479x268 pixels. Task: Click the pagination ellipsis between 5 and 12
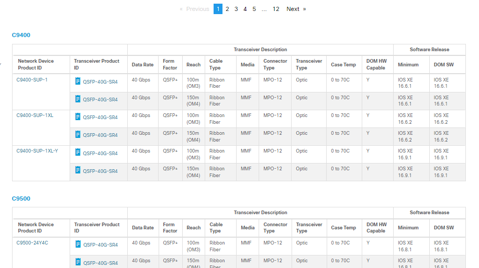point(264,9)
